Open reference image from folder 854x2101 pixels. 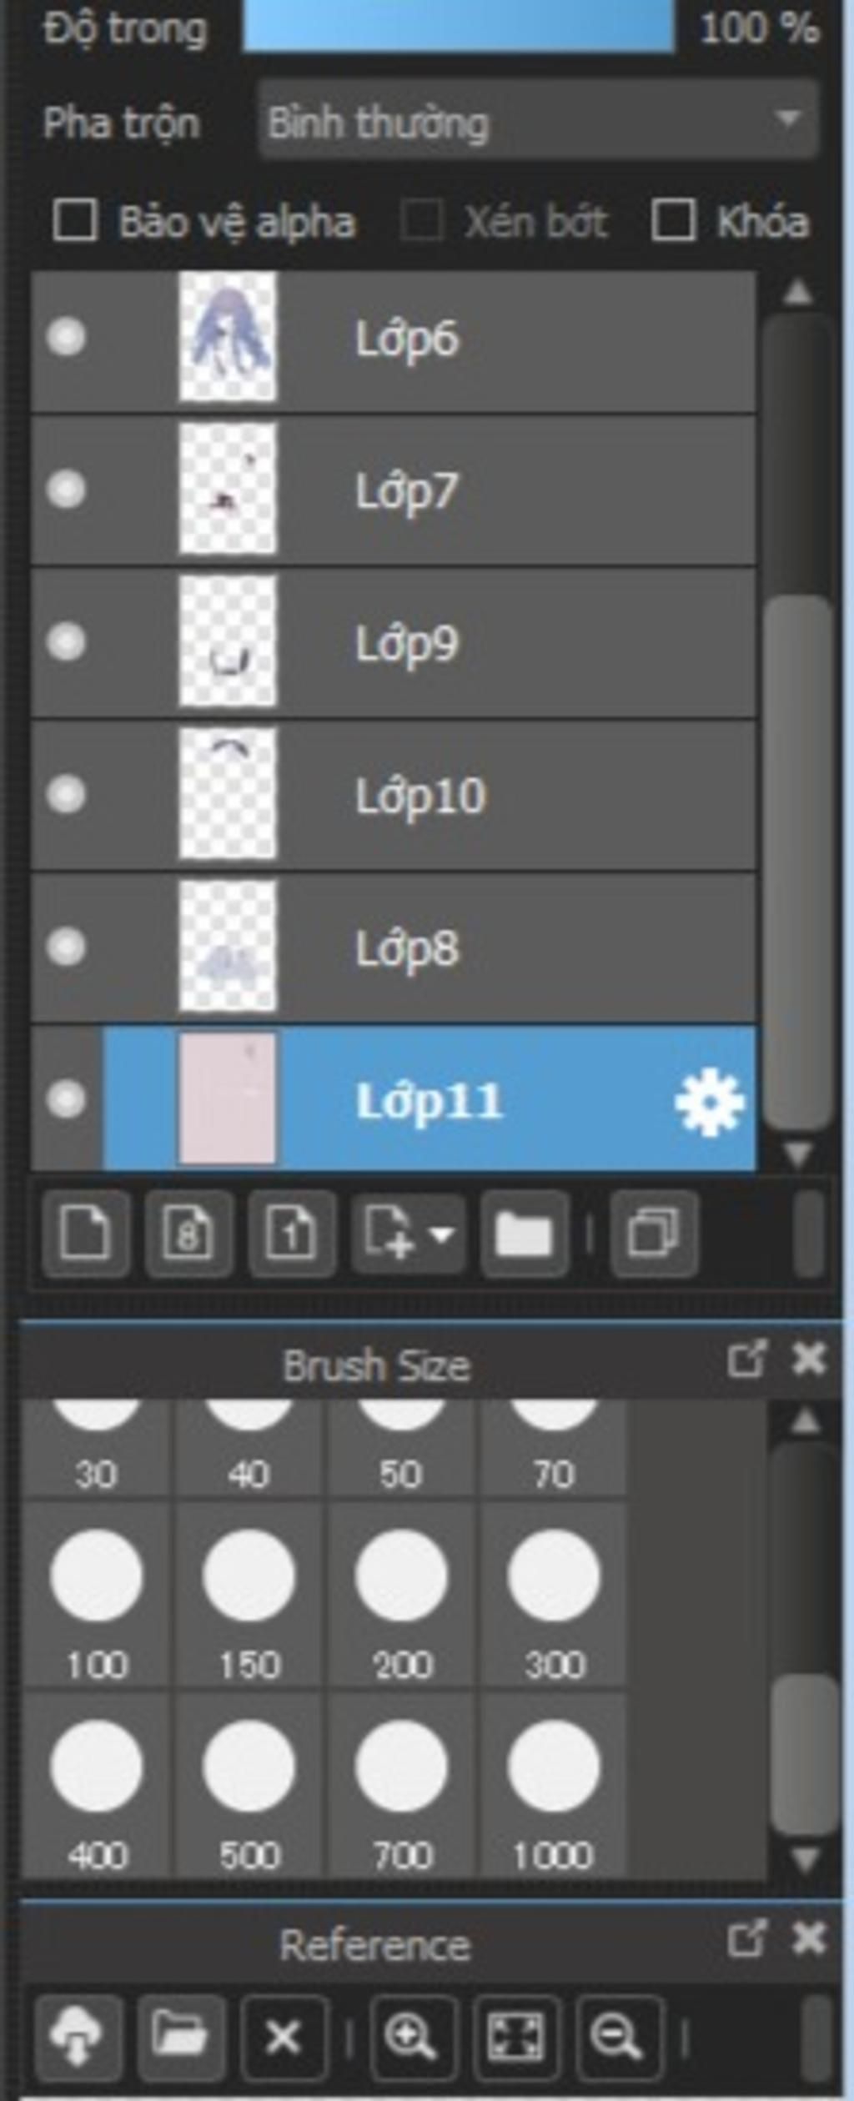click(x=180, y=2037)
